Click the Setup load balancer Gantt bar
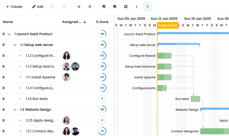 pos(164,66)
